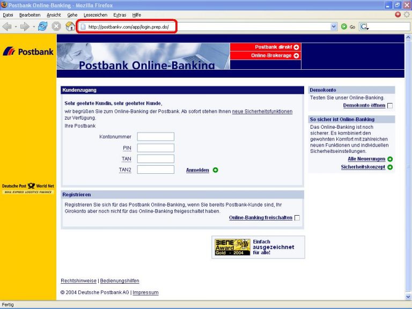The width and height of the screenshot is (412, 309).
Task: Reload the page with refresh icon
Action: [x=42, y=26]
